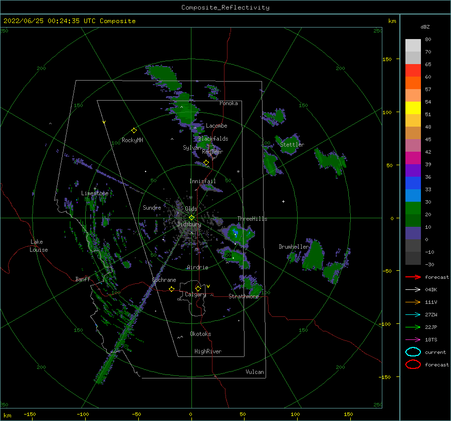451x421 pixels.
Task: Click the green echo cell southeast of Drumheller
Action: [333, 272]
